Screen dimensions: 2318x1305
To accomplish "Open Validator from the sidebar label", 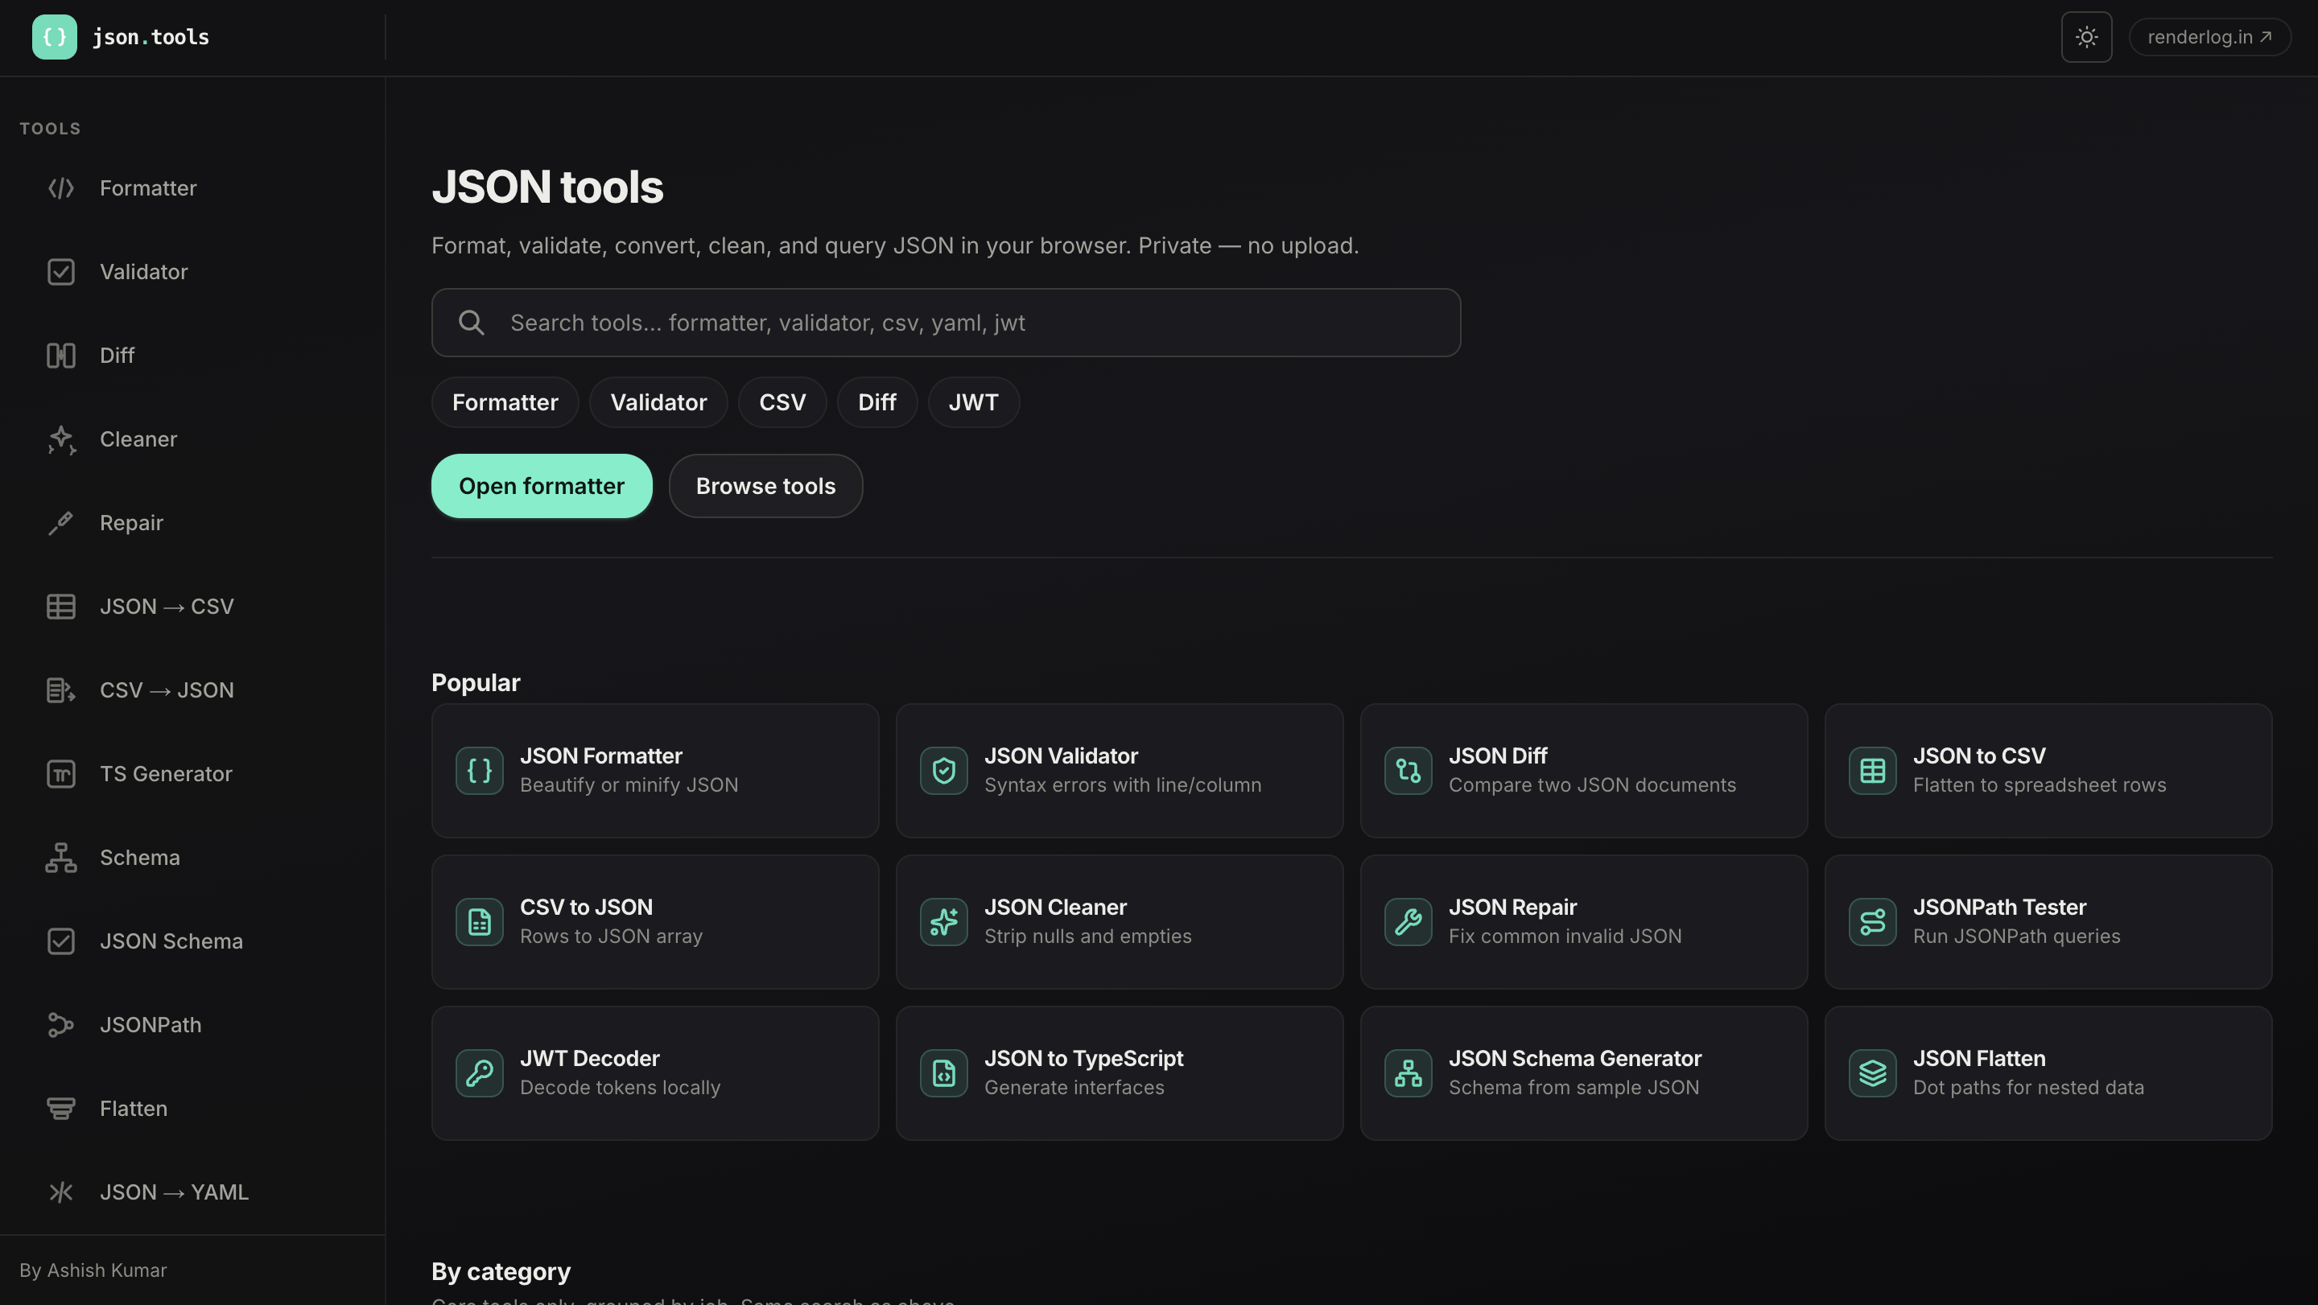I will click(144, 272).
